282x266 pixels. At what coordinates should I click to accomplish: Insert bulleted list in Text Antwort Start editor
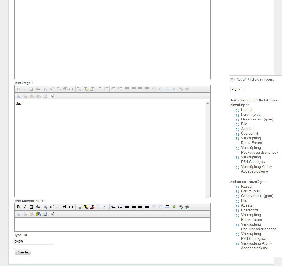click(100, 207)
